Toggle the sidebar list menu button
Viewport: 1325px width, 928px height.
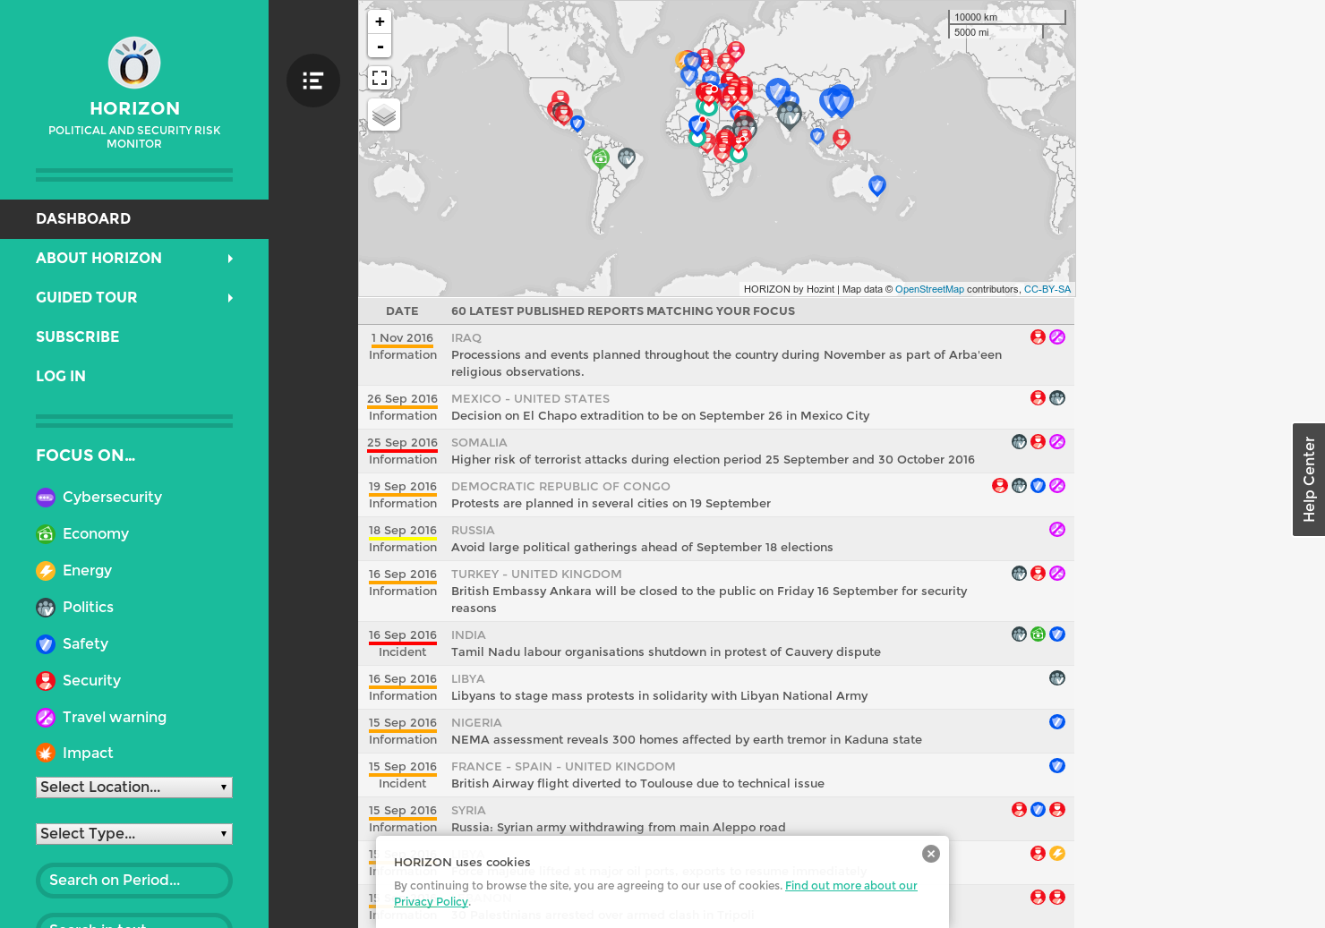[x=313, y=81]
